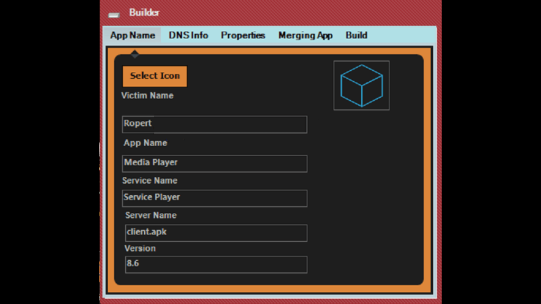The image size is (541, 304).
Task: Click the Version label
Action: coord(140,249)
